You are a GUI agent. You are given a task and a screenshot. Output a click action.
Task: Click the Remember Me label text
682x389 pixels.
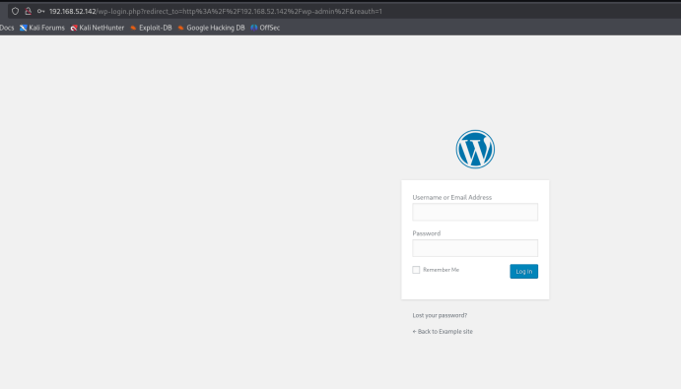(442, 270)
